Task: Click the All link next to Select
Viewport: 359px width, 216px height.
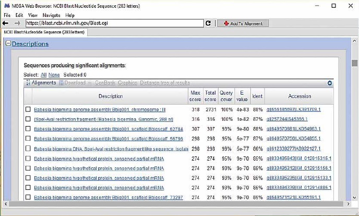Action: 44,75
